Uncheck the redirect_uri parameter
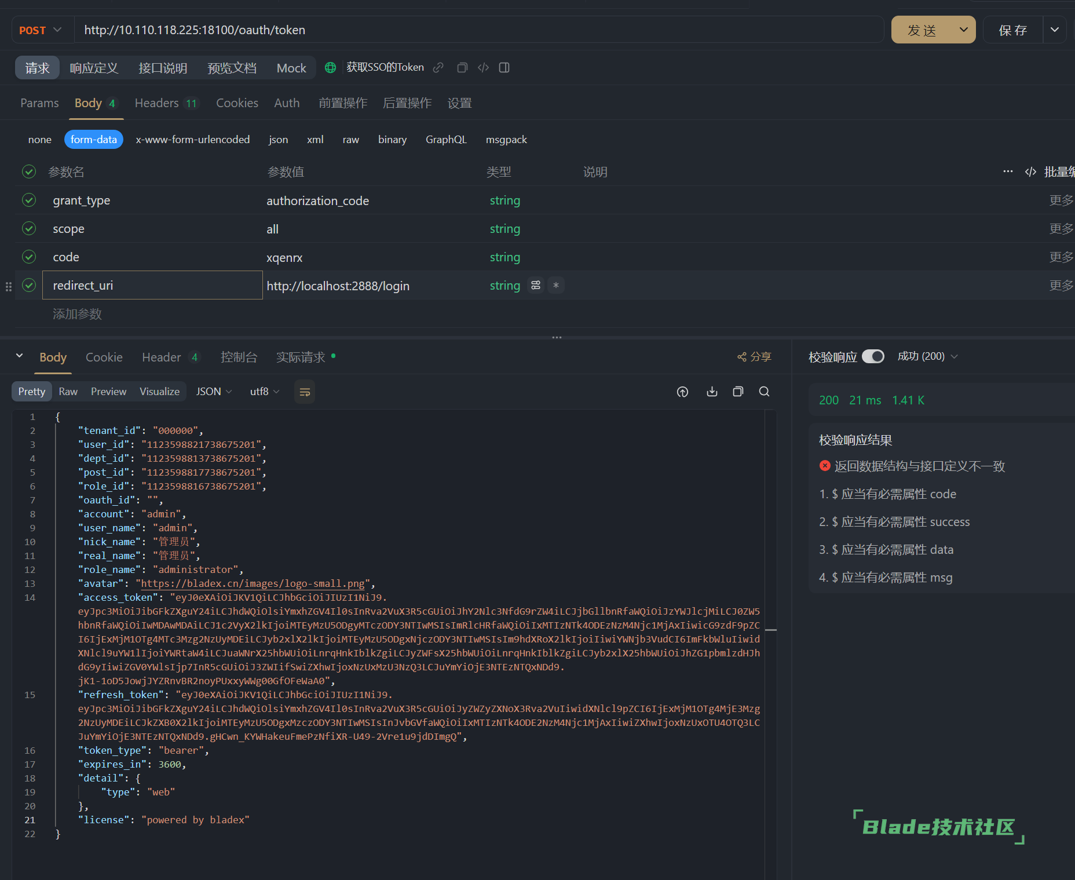This screenshot has height=880, width=1075. [x=29, y=285]
